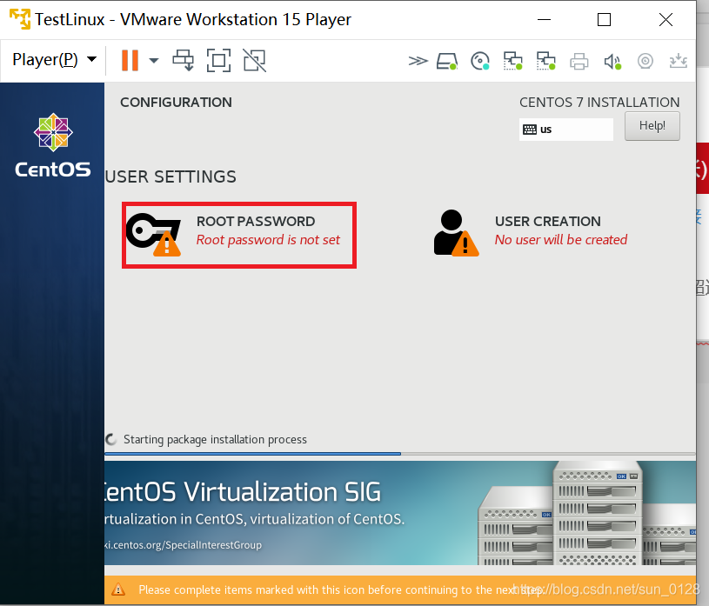The image size is (709, 606).
Task: Click the 'Root password is not set' text
Action: [x=268, y=240]
